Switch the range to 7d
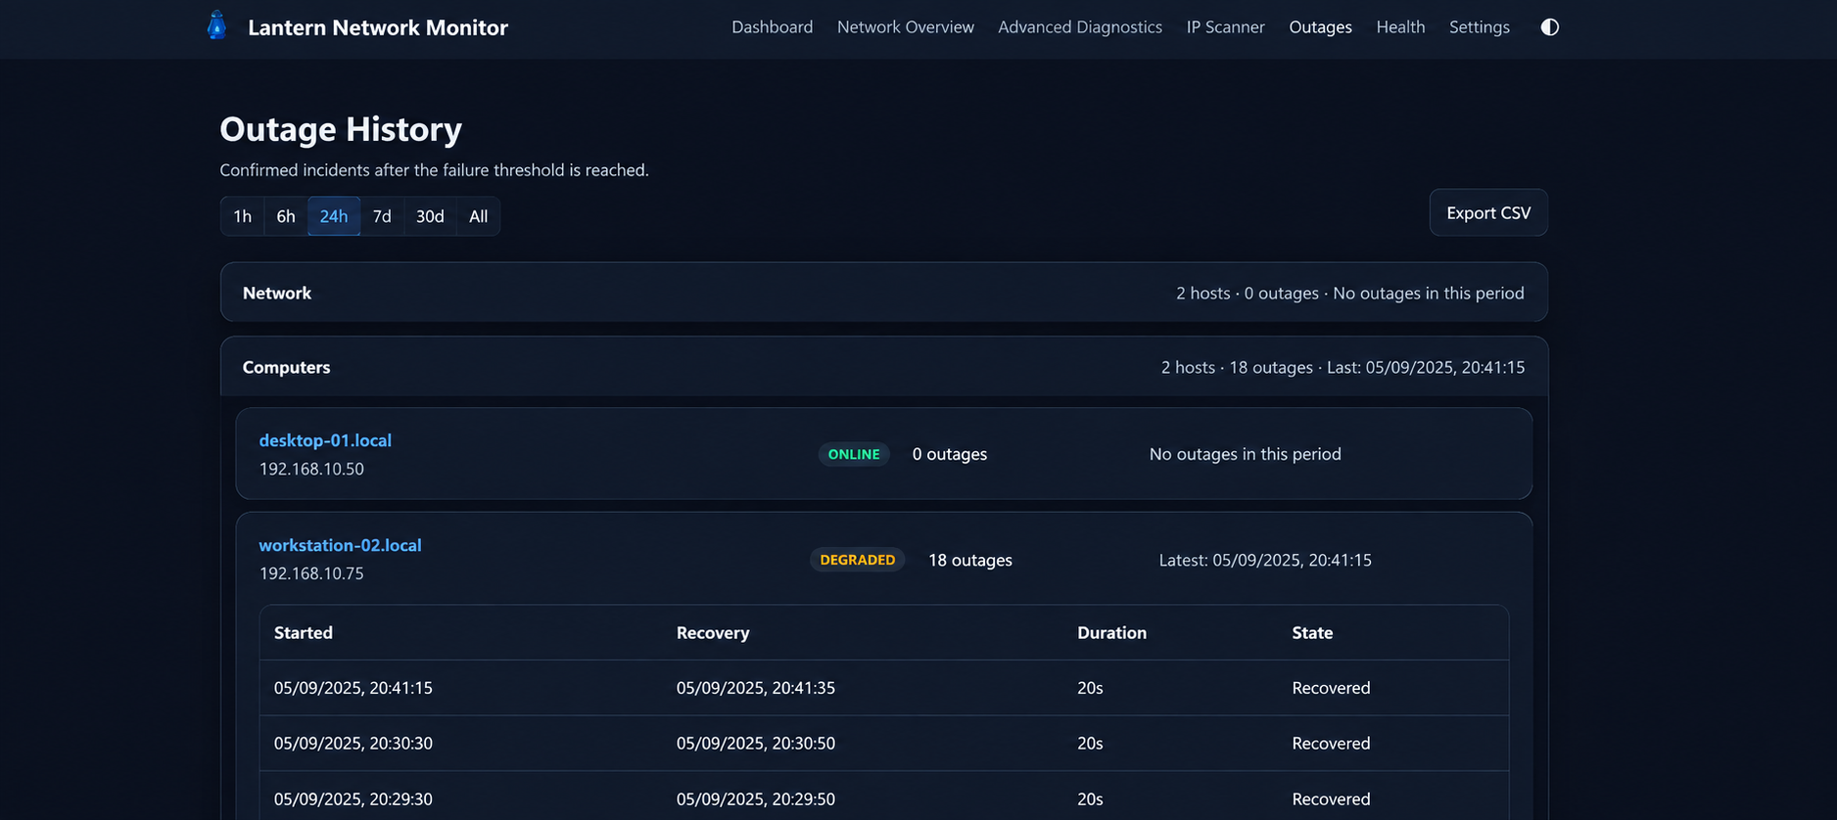The width and height of the screenshot is (1837, 820). click(x=382, y=216)
